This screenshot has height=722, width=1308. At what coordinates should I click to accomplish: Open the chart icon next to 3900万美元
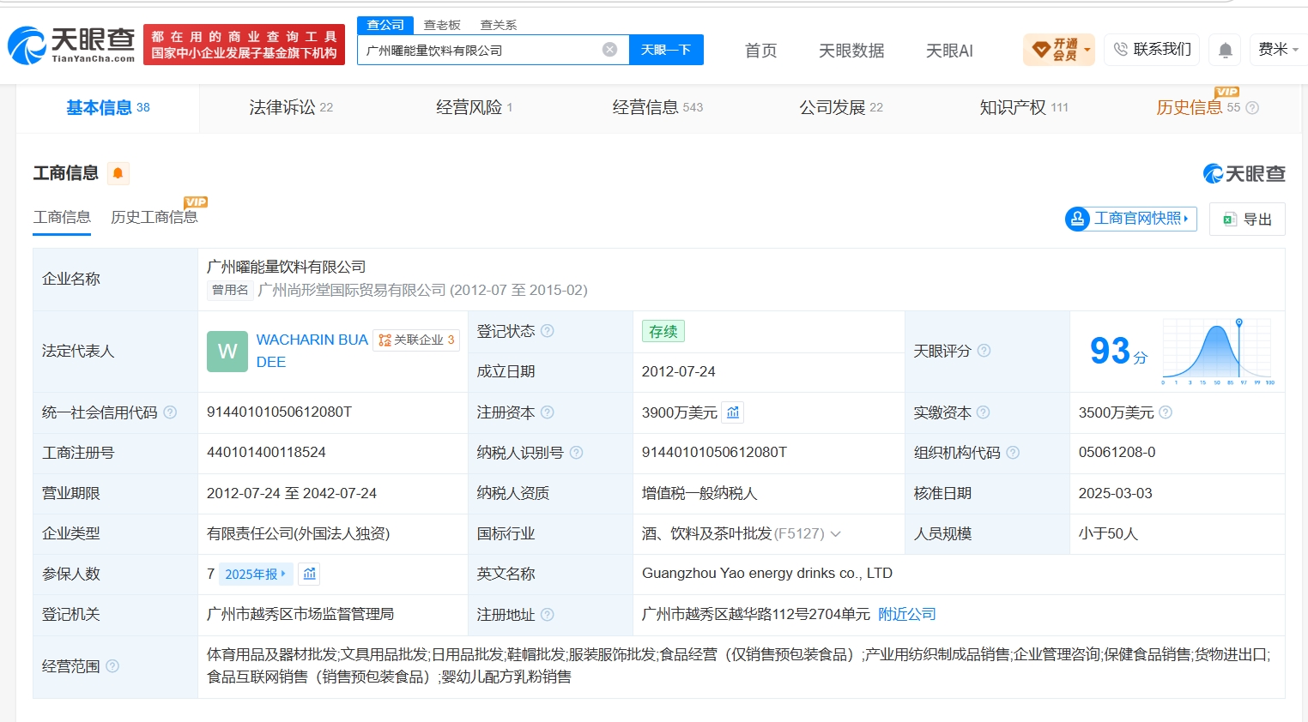coord(733,412)
